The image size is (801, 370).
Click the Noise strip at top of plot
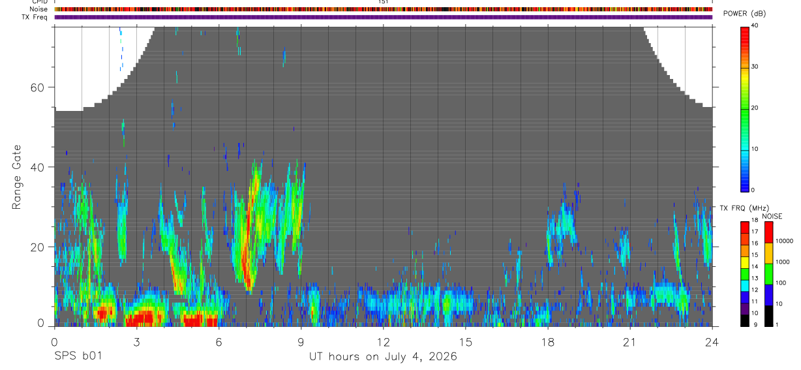click(384, 9)
